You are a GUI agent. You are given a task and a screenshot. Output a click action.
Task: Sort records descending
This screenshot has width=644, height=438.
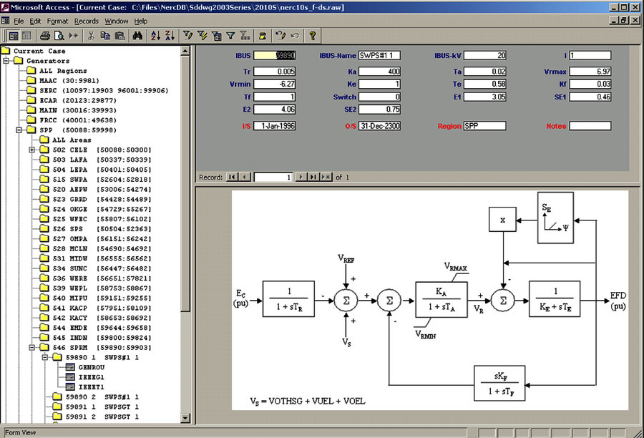pos(168,35)
